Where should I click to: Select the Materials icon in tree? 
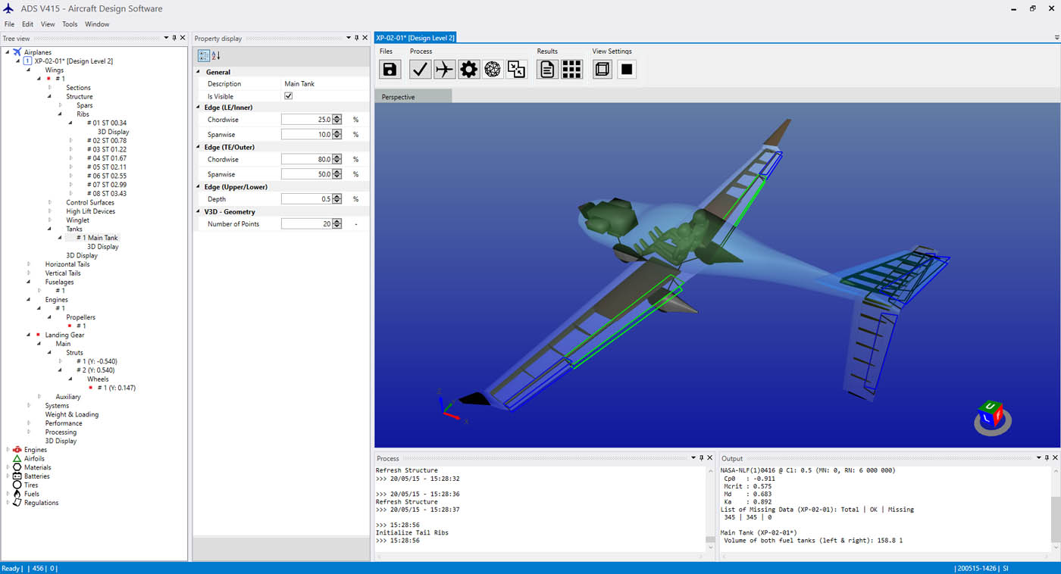17,467
